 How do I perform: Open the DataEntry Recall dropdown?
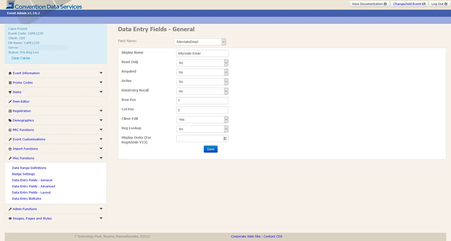click(202, 91)
